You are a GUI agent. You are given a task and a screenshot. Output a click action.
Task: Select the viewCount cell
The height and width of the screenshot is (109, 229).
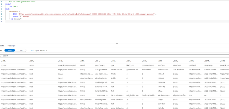pyautogui.click(x=177, y=66)
